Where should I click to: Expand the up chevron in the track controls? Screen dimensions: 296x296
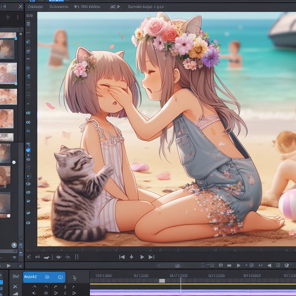[x=34, y=287]
